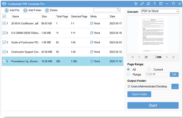This screenshot has width=183, height=118.
Task: Click the page range text field
Action: tap(157, 74)
